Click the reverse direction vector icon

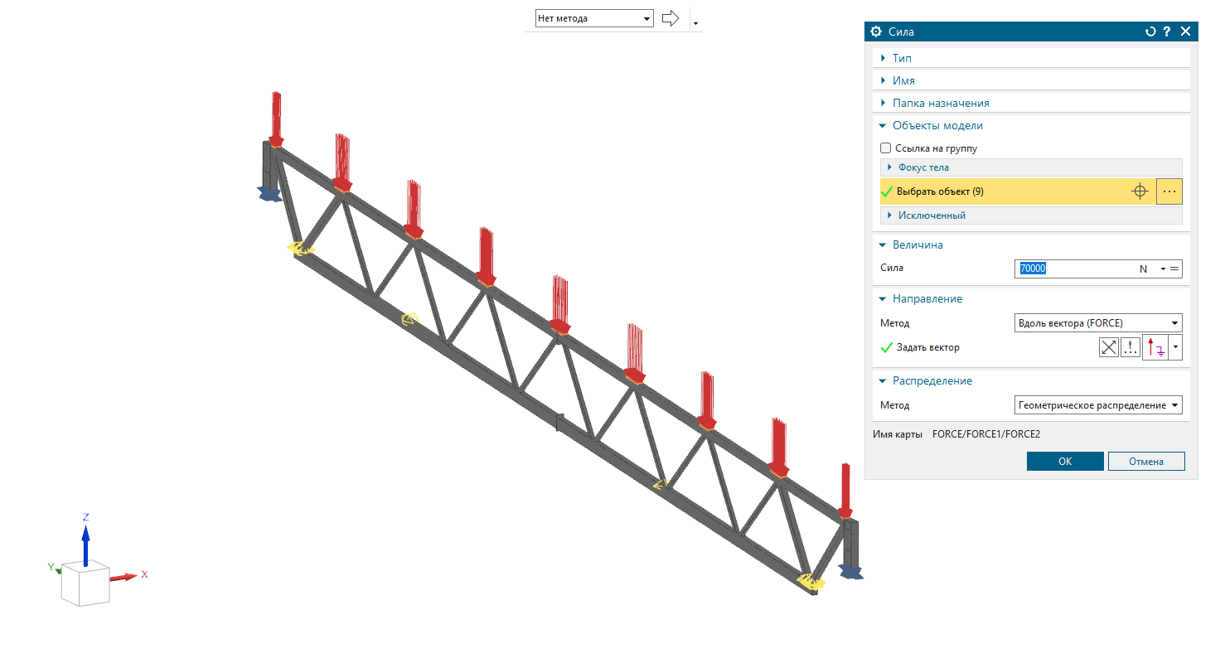(x=1109, y=347)
